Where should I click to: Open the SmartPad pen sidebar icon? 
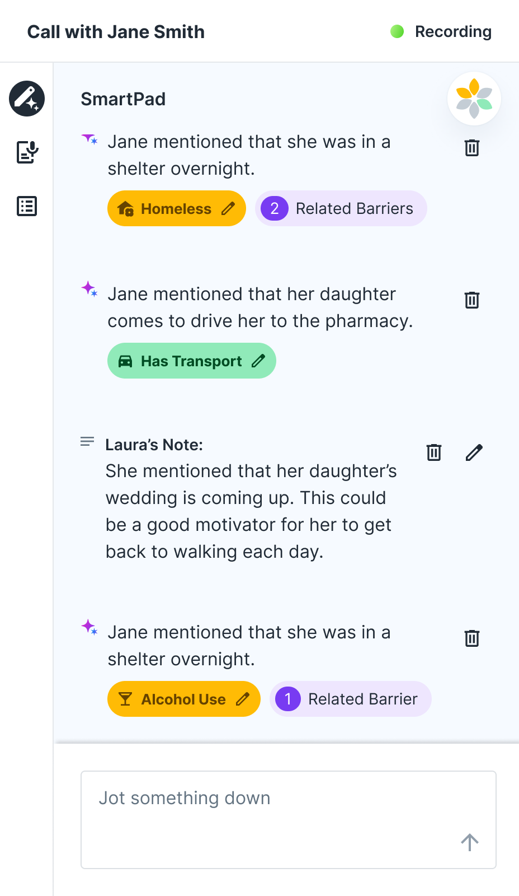[x=27, y=99]
